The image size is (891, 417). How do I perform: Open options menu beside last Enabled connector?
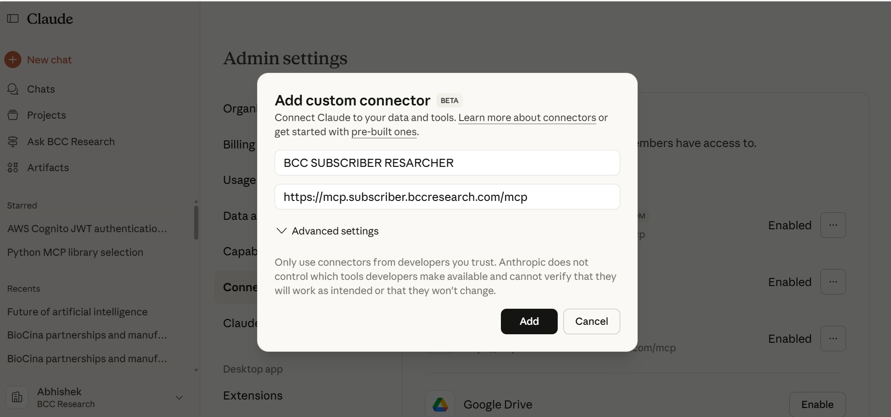[x=833, y=339]
